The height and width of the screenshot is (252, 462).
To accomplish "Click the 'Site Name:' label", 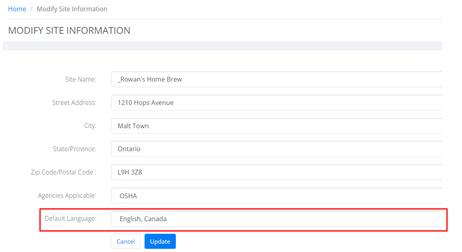I will (x=81, y=79).
